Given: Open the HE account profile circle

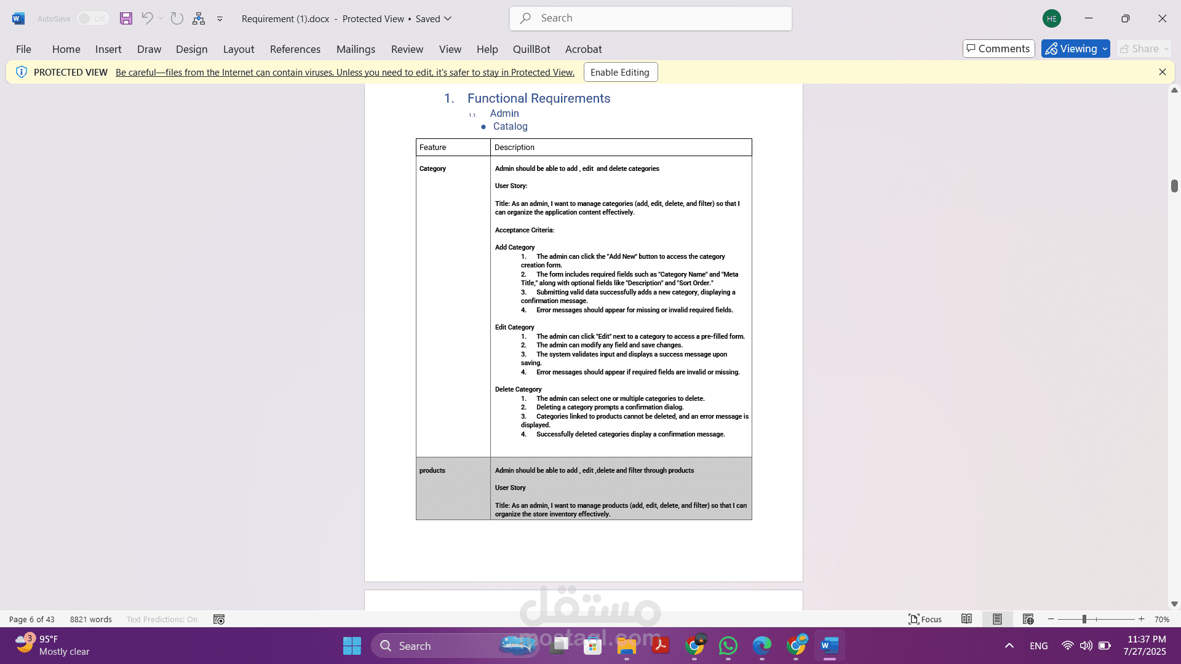Looking at the screenshot, I should [x=1052, y=18].
